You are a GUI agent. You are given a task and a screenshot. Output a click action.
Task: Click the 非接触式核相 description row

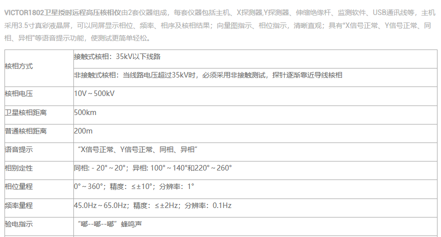(x=208, y=75)
